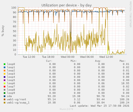The width and height of the screenshot is (133, 112).
Task: Select the sda legend label
Action: [x=9, y=96]
